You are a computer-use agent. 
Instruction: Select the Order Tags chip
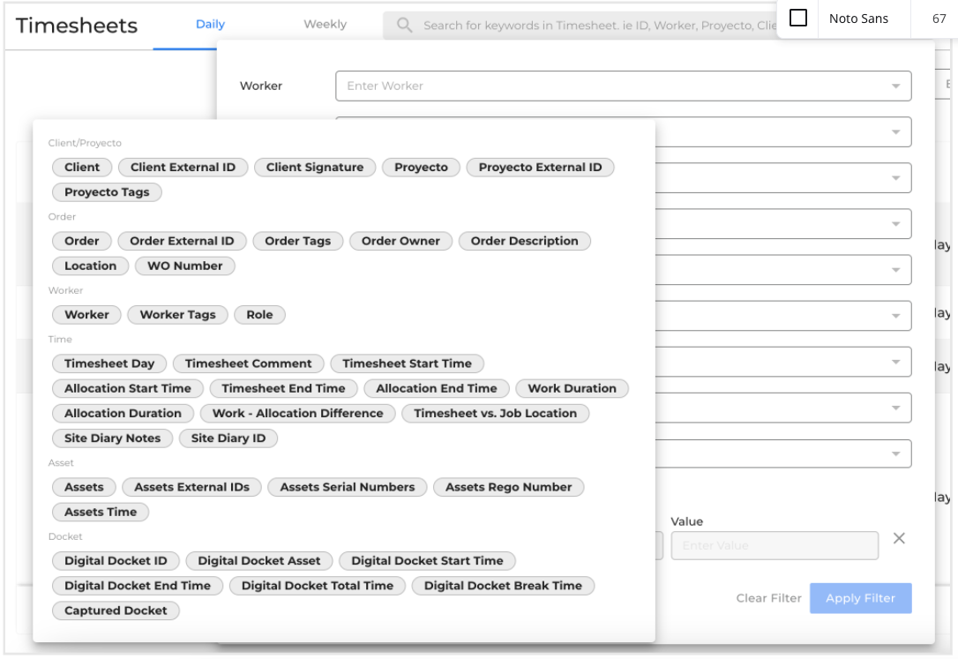(297, 241)
